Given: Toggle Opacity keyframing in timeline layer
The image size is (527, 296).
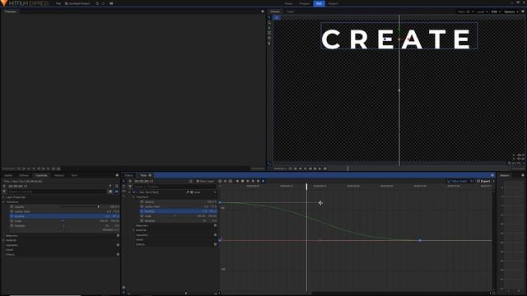Looking at the screenshot, I should pos(142,202).
